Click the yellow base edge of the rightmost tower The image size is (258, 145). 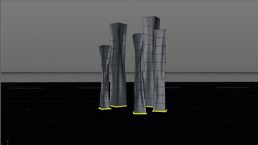160,111
